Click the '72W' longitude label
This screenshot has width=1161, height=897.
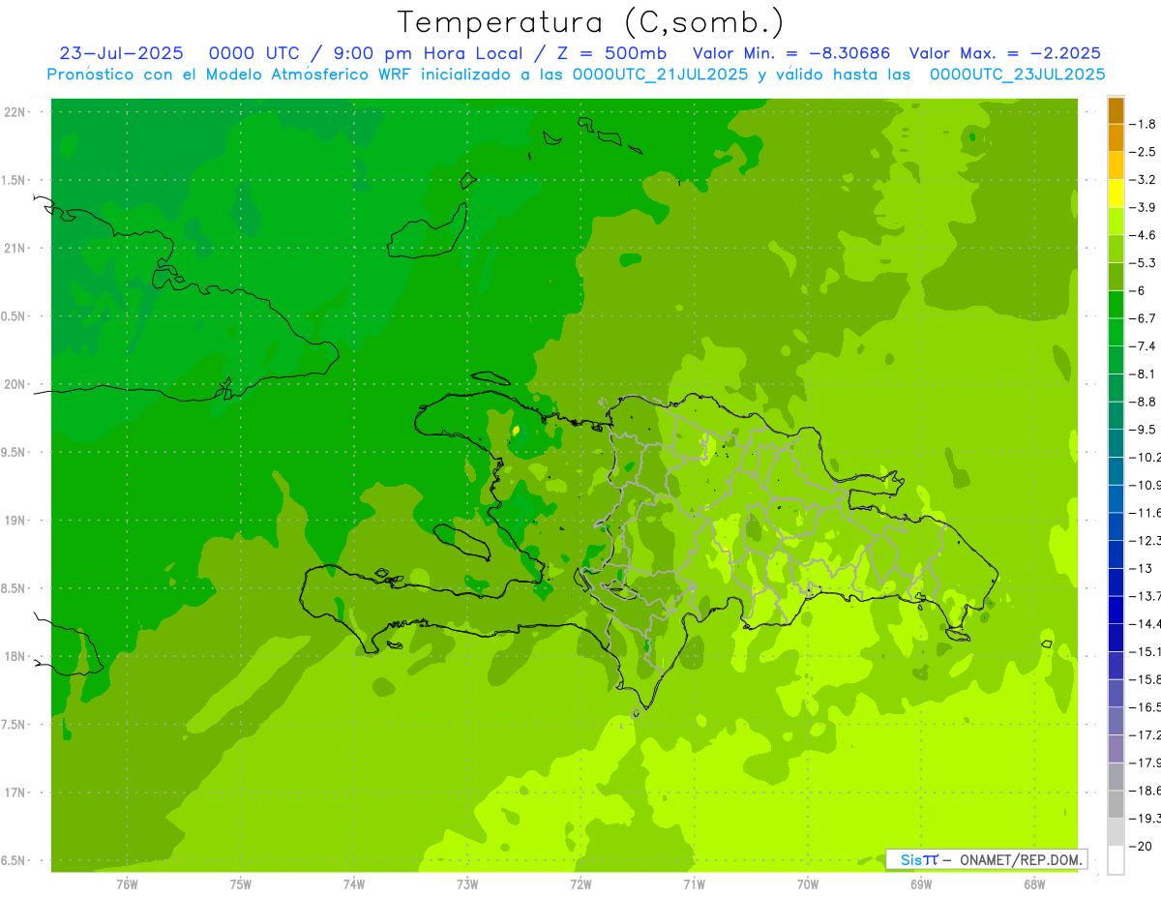(x=580, y=884)
